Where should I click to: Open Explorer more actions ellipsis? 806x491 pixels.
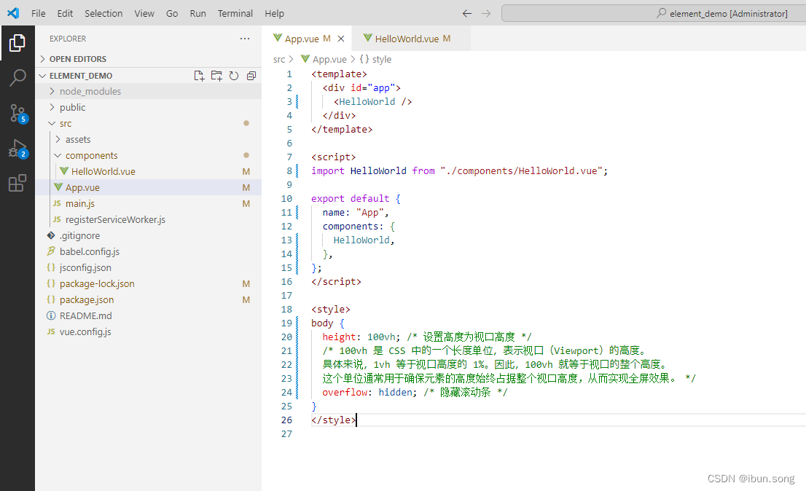[245, 39]
